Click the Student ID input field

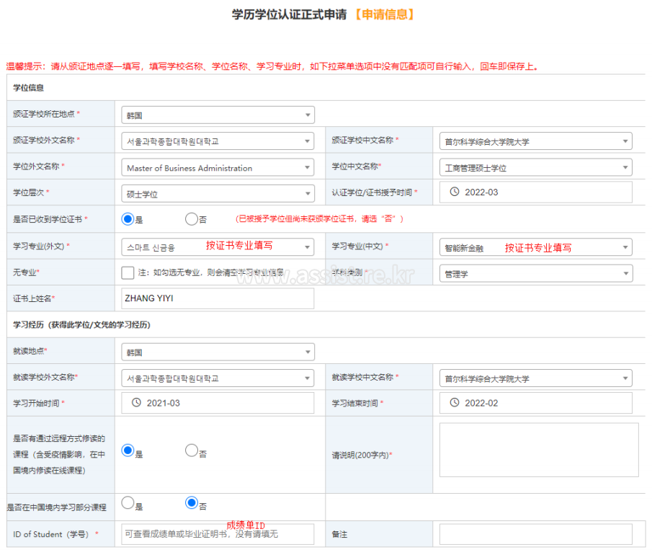[x=218, y=534]
